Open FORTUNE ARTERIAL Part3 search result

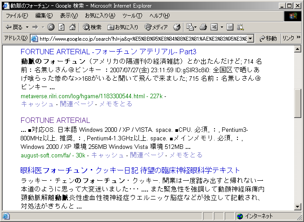click(108, 52)
